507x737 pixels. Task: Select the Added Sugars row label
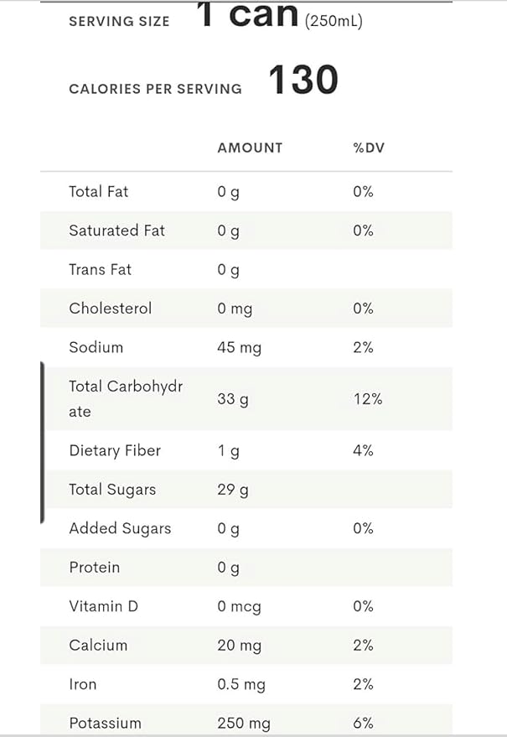120,528
